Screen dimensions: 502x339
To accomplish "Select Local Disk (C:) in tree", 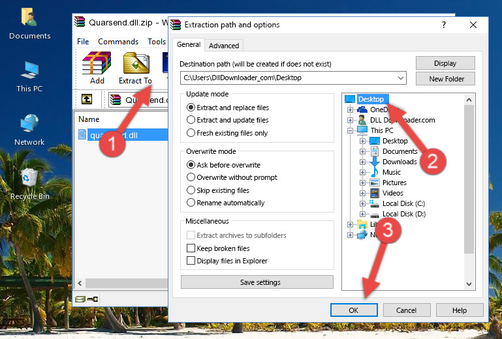I will 403,203.
